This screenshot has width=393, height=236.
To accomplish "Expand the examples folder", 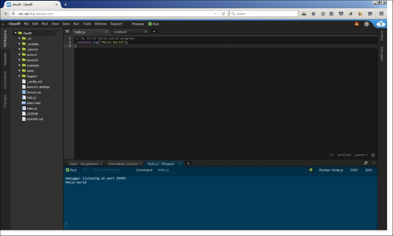I will (x=19, y=65).
